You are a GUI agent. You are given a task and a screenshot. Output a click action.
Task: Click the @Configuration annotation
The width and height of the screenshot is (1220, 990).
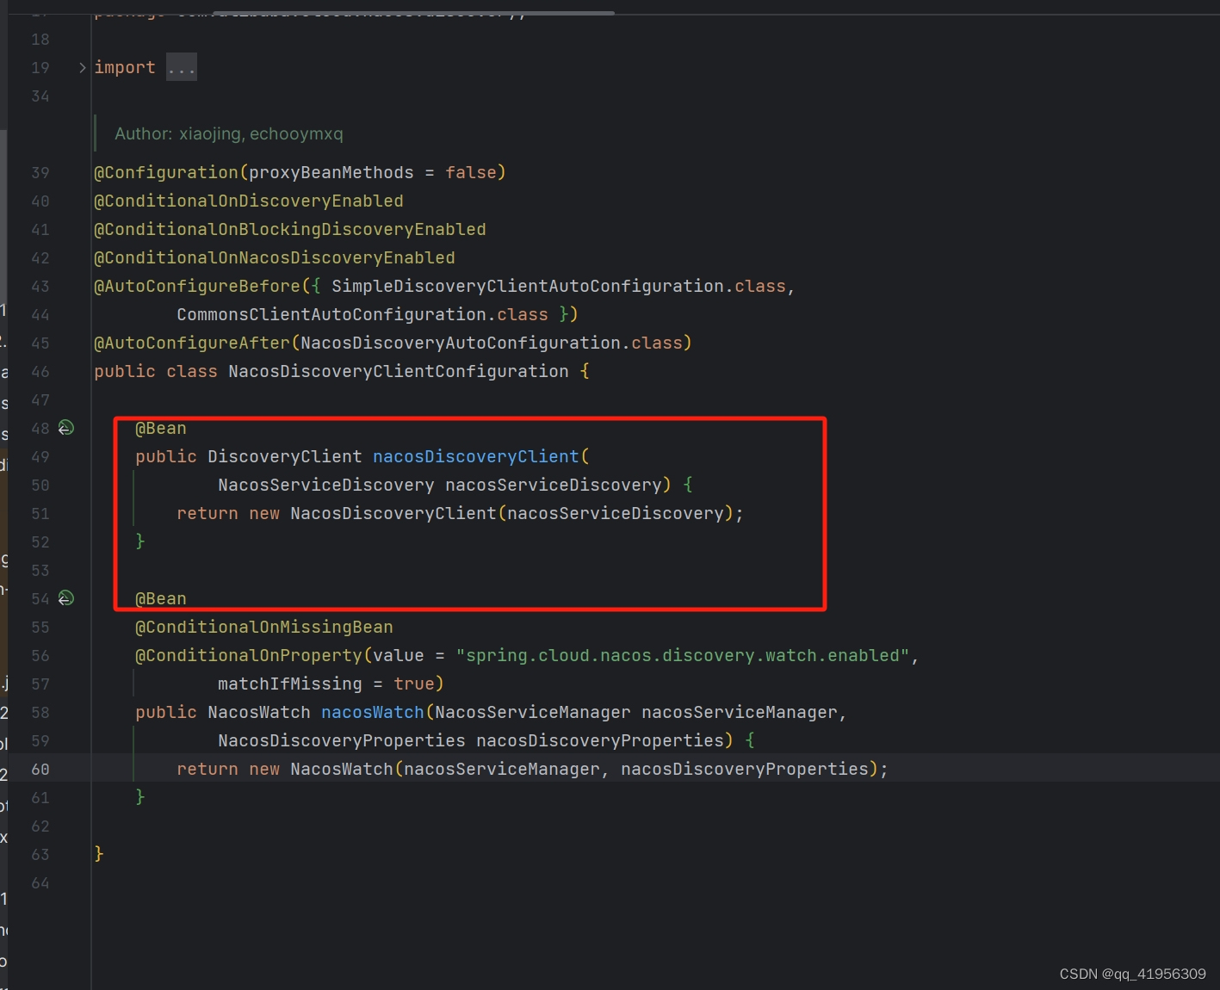pyautogui.click(x=166, y=173)
